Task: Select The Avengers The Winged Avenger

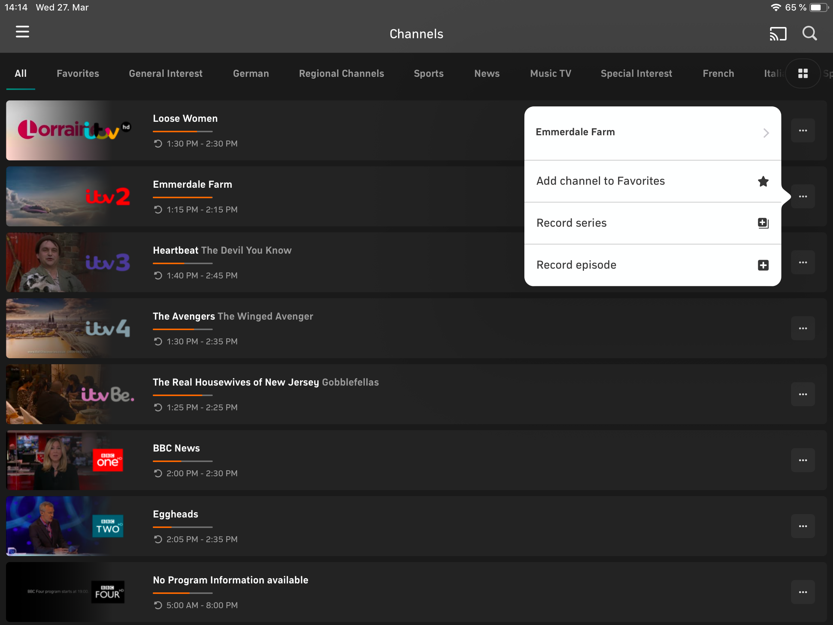Action: pyautogui.click(x=233, y=317)
